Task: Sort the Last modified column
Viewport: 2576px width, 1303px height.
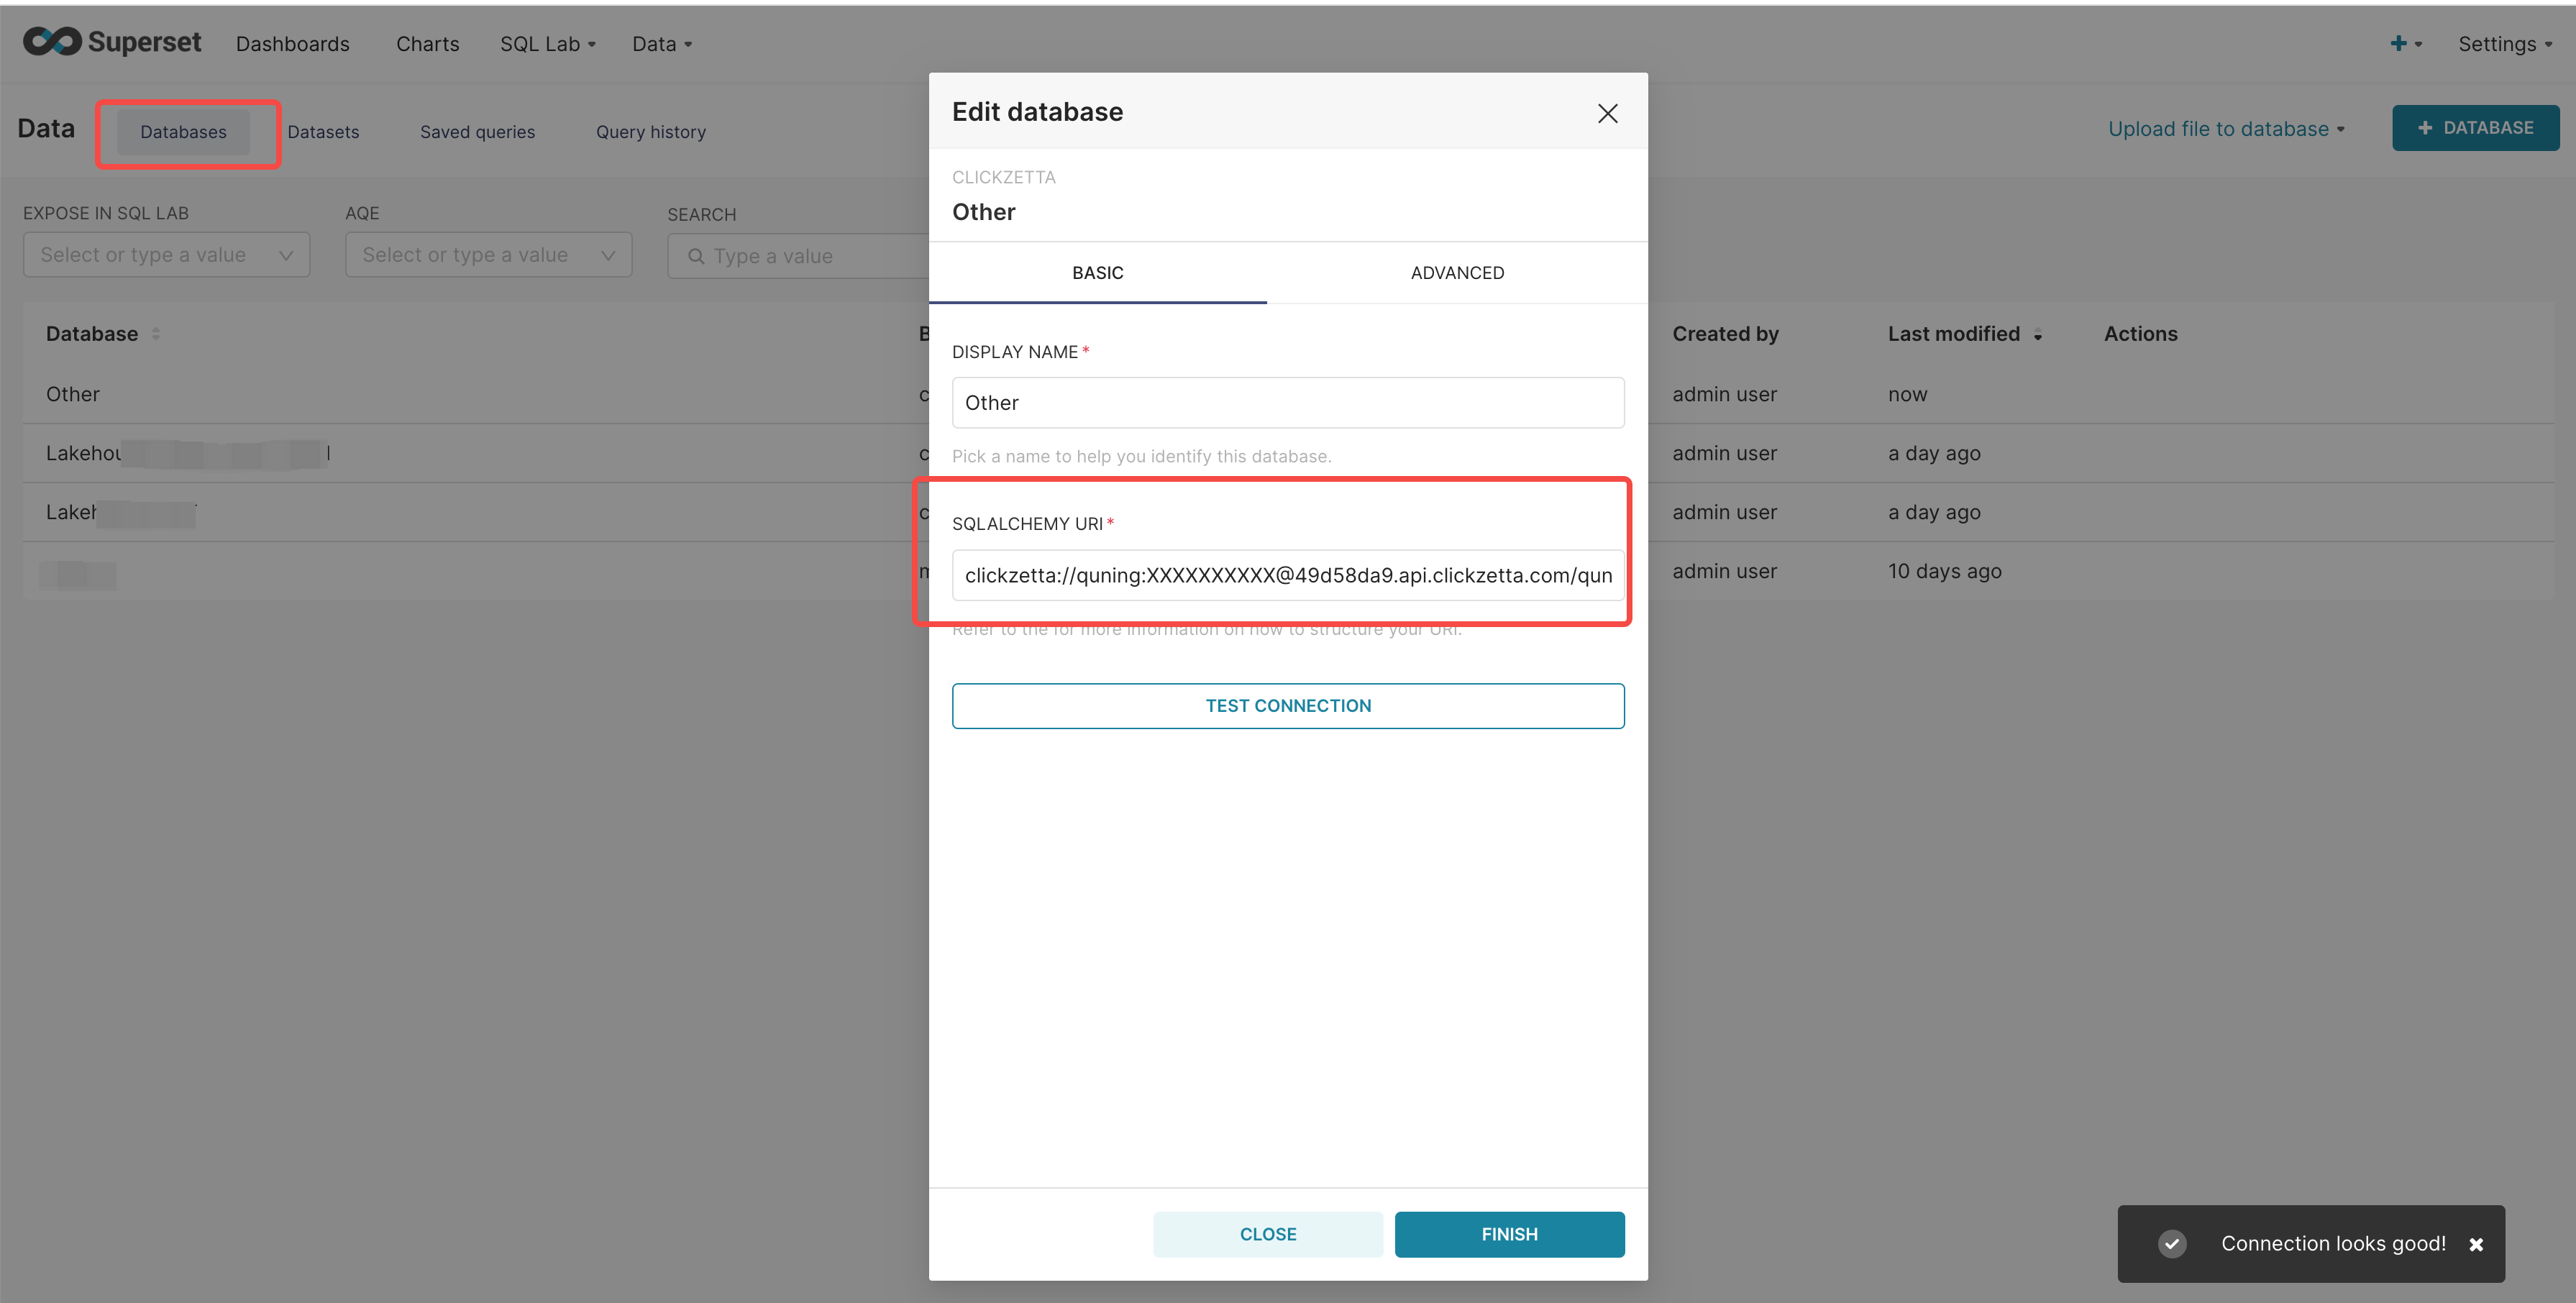Action: click(2038, 335)
